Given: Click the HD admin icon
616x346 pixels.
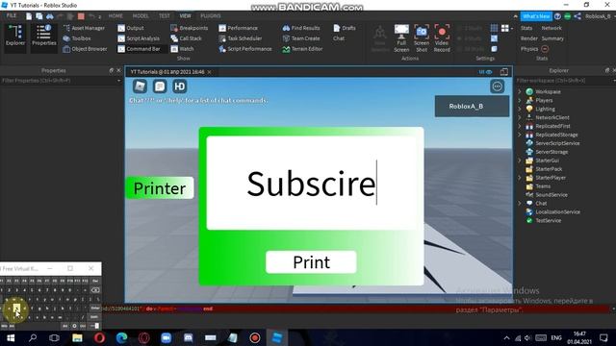Looking at the screenshot, I should pos(180,86).
